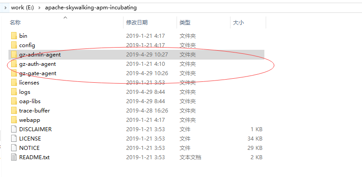Click date 2019-4-29 8:44 of oap-libs

tap(145, 101)
